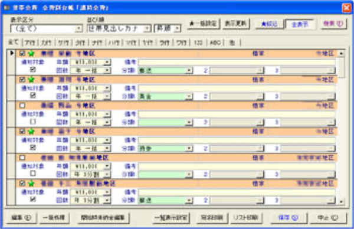Open the 分類 dropdown showing 持参 in fourth record

[189, 148]
